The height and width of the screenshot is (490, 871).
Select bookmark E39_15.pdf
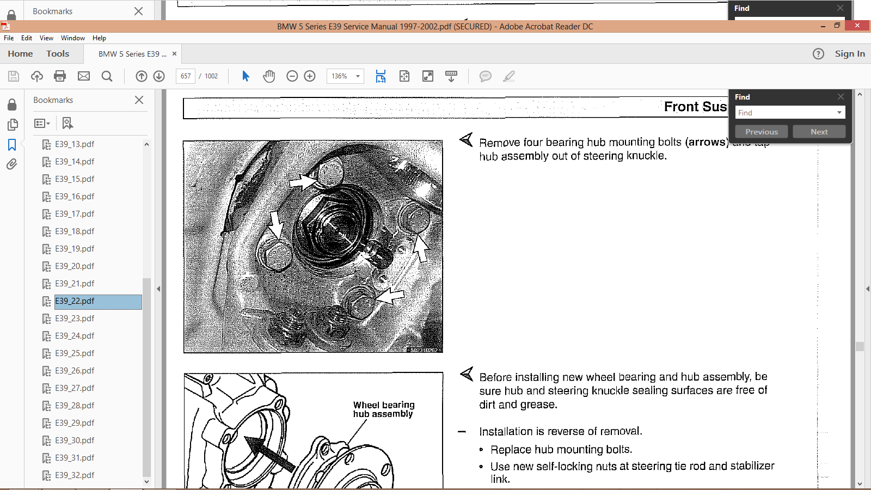click(x=75, y=179)
